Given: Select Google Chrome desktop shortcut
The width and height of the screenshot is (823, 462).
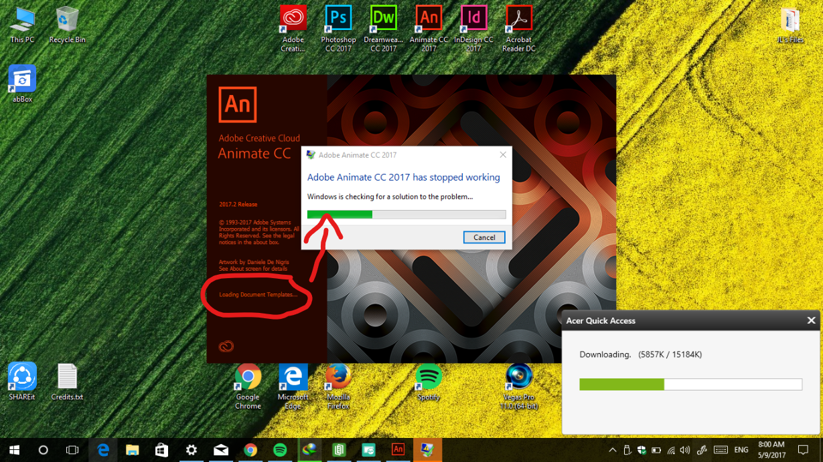Looking at the screenshot, I should pyautogui.click(x=248, y=386).
